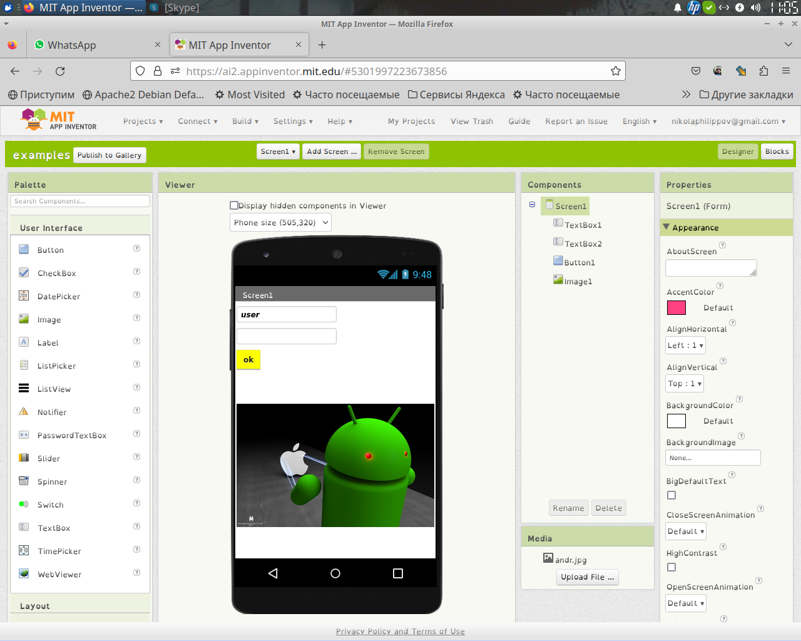Click the Search Components field
This screenshot has height=641, width=801.
(x=80, y=201)
